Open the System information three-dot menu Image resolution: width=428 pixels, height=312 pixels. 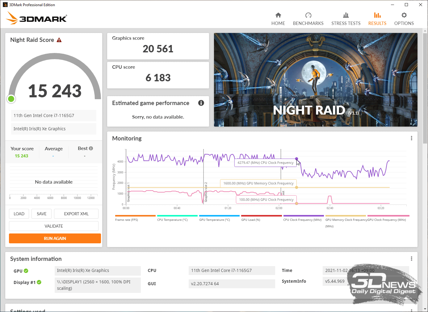[x=411, y=258]
